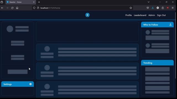Open a new tab with plus button

tap(39, 2)
